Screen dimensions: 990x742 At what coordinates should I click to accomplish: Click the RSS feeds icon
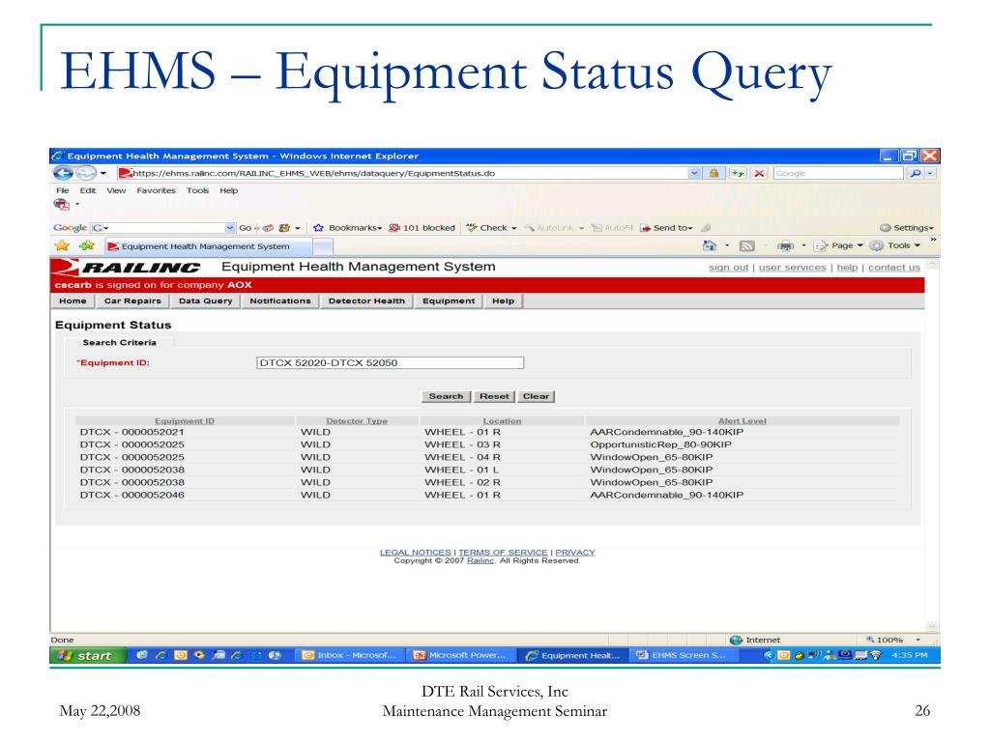747,245
